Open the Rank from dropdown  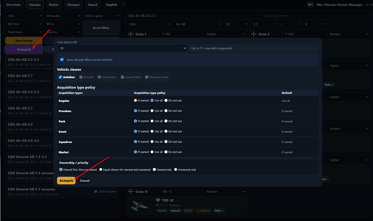point(24,32)
